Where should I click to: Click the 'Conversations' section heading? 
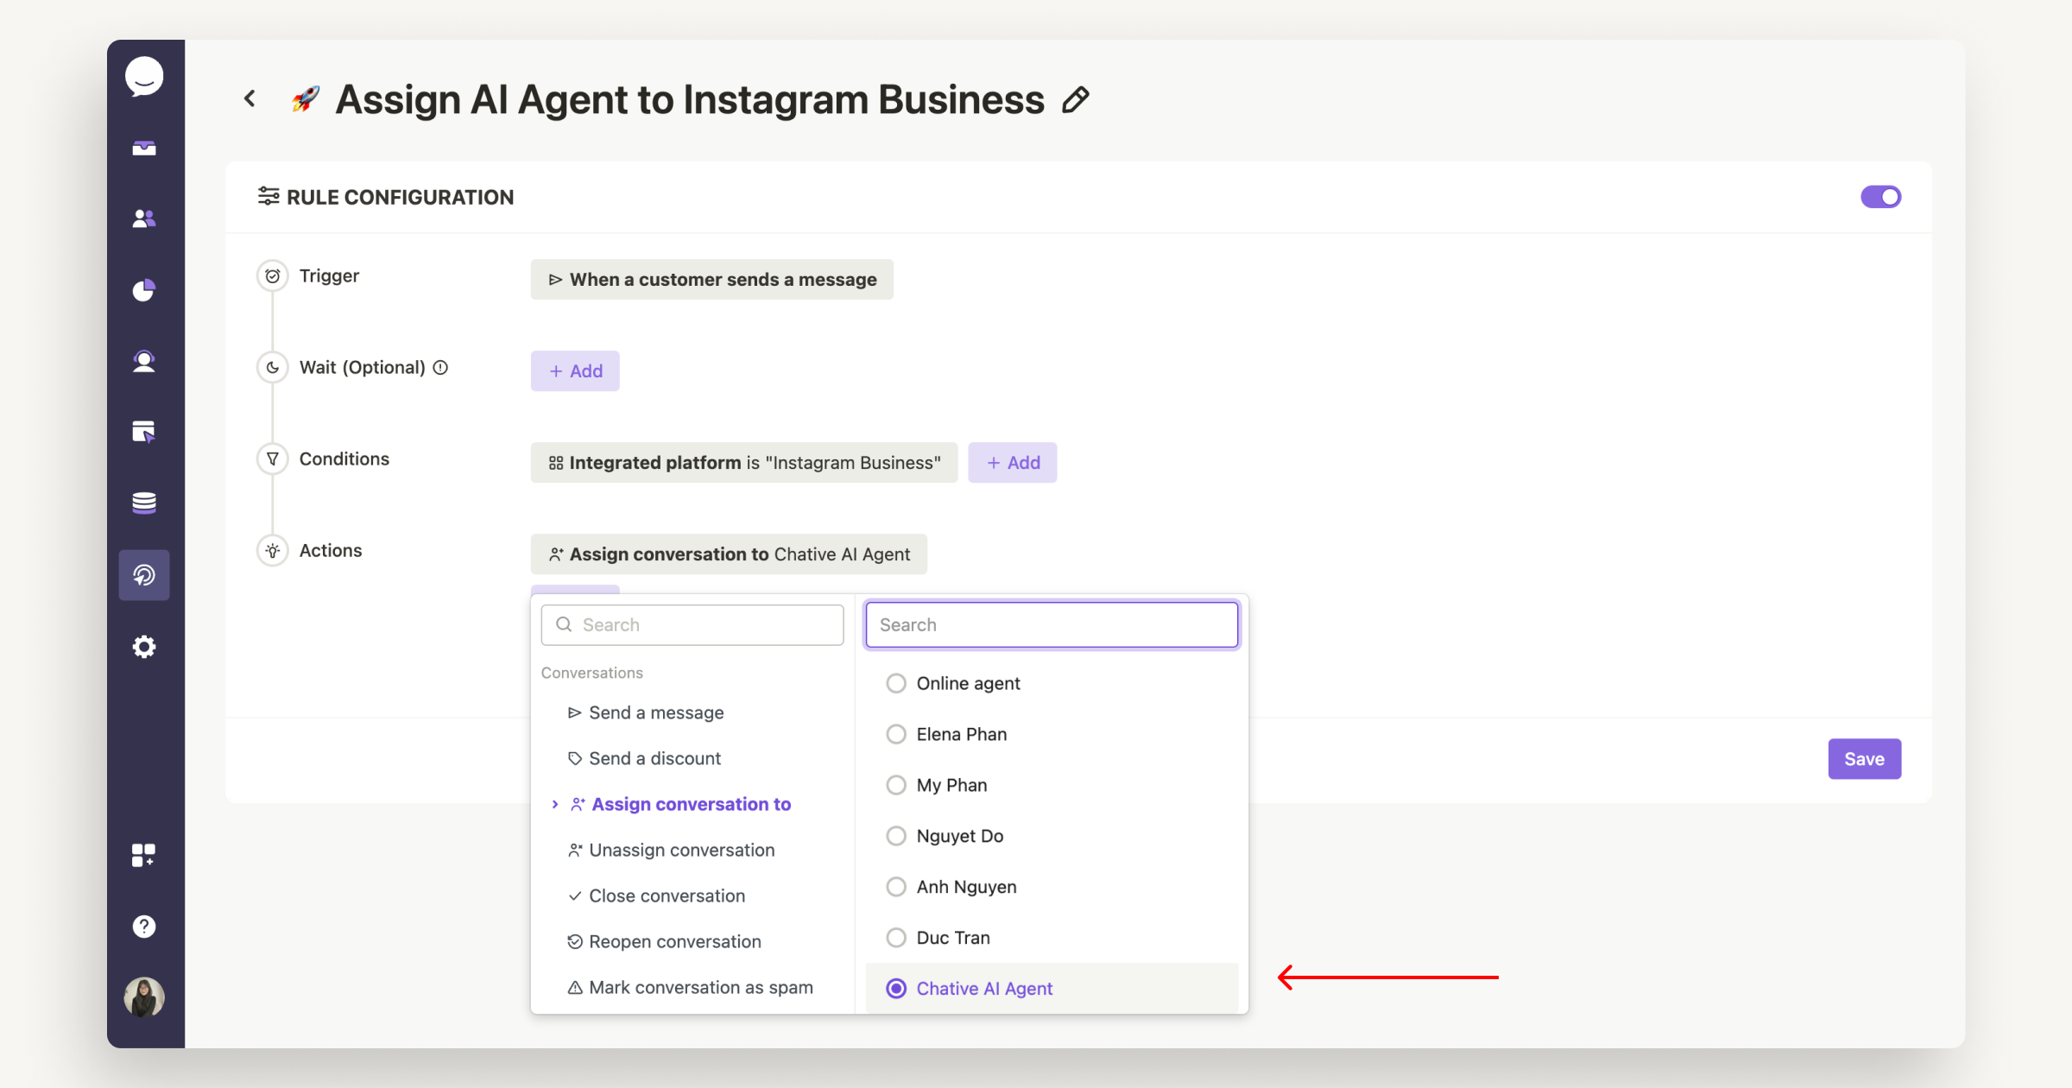[x=592, y=674]
